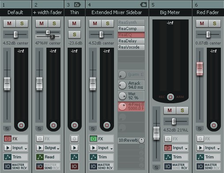Click automation envelope icon on Thin track
Image resolution: width=224 pixels, height=173 pixels.
74,157
